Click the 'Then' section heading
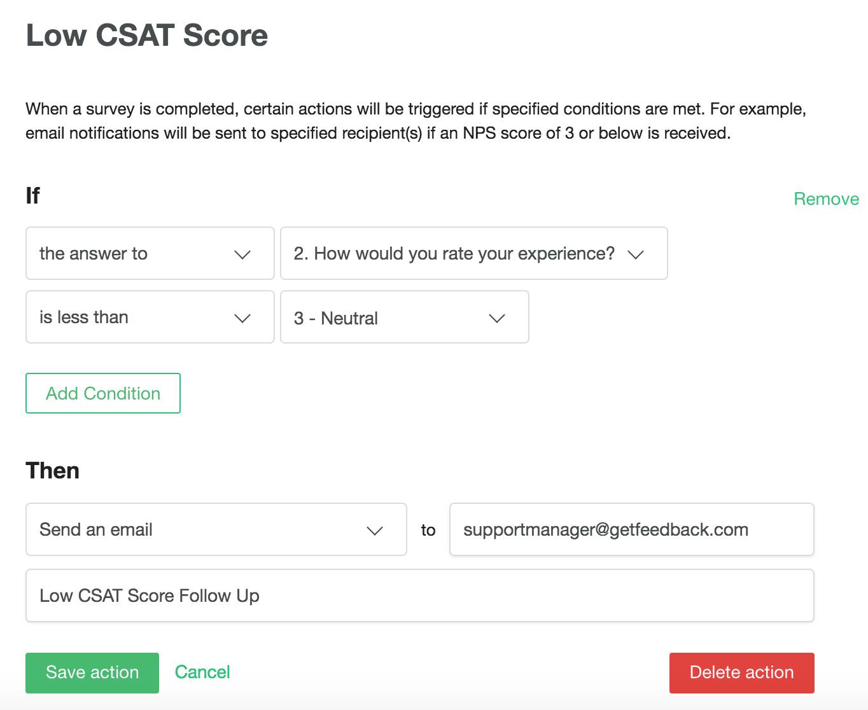The image size is (868, 710). 53,471
